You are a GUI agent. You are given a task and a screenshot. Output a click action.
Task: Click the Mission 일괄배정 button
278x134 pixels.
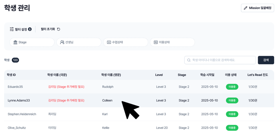pyautogui.click(x=257, y=8)
